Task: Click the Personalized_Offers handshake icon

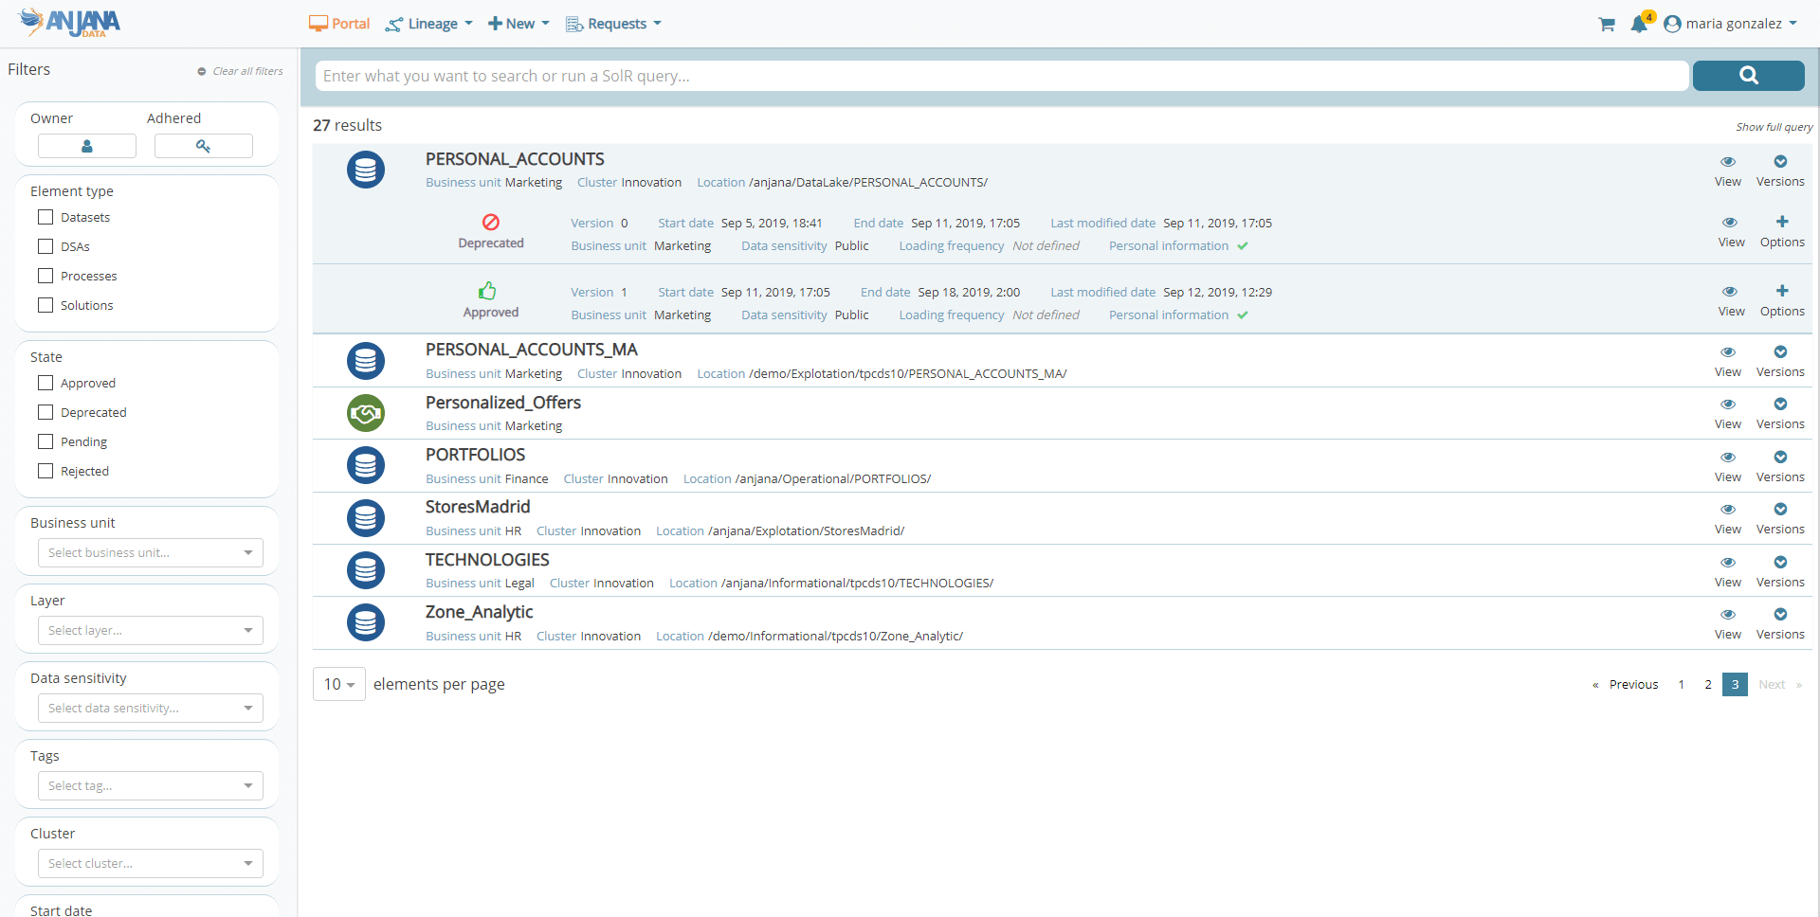Action: click(x=366, y=413)
